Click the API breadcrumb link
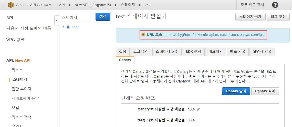The width and height of the screenshot is (292, 127). pos(62,5)
